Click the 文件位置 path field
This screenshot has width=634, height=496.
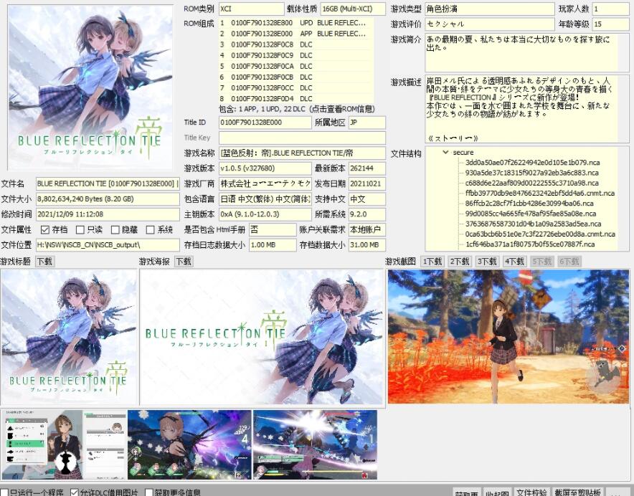(108, 245)
